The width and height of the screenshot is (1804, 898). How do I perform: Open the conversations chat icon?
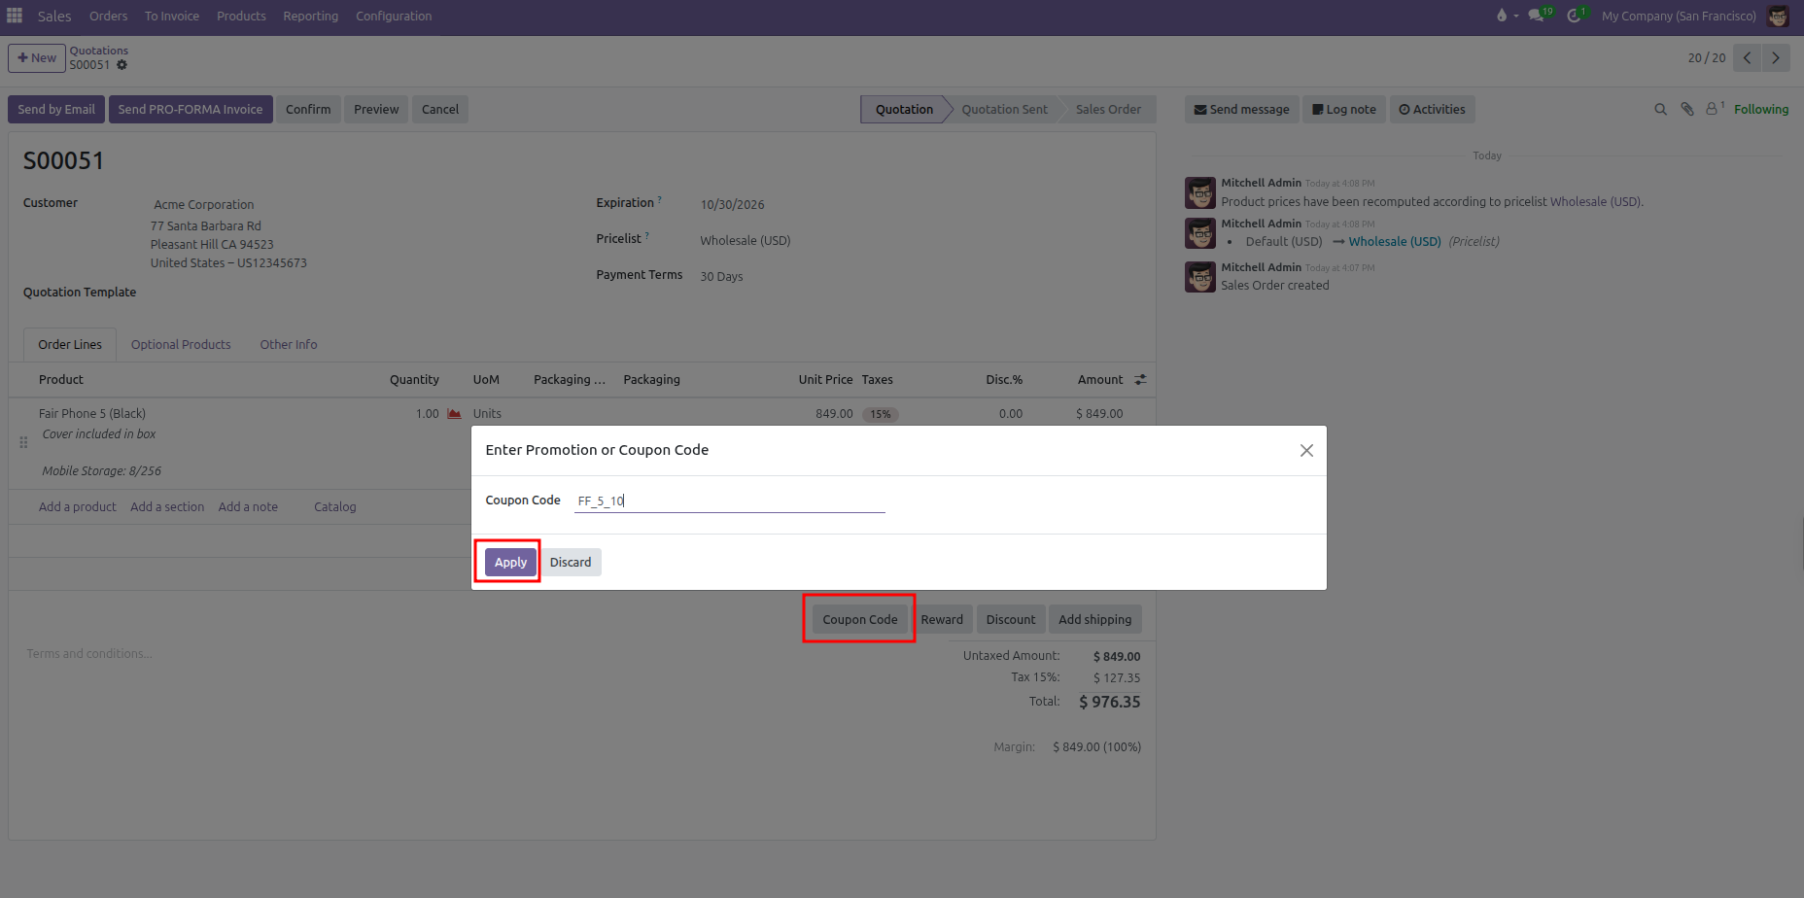point(1537,16)
